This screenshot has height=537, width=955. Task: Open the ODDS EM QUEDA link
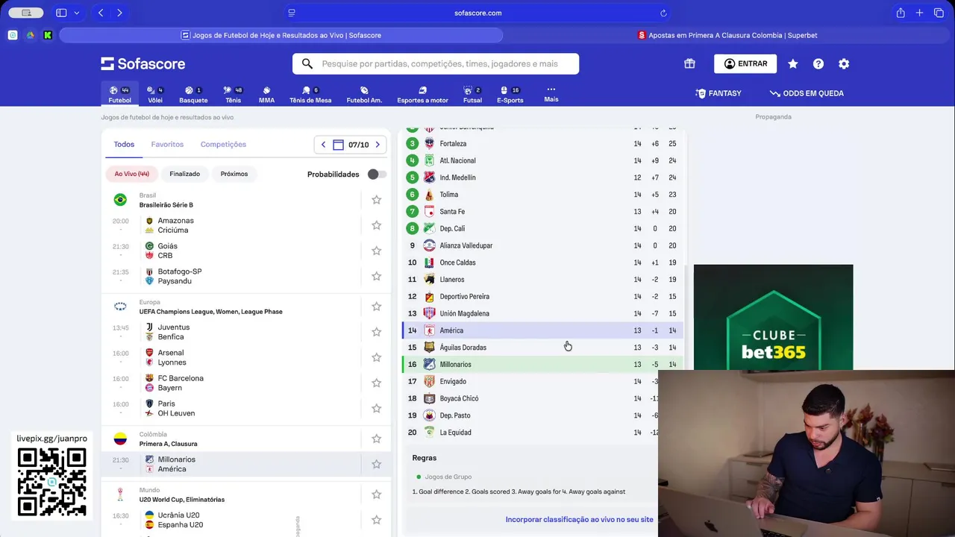pyautogui.click(x=807, y=93)
